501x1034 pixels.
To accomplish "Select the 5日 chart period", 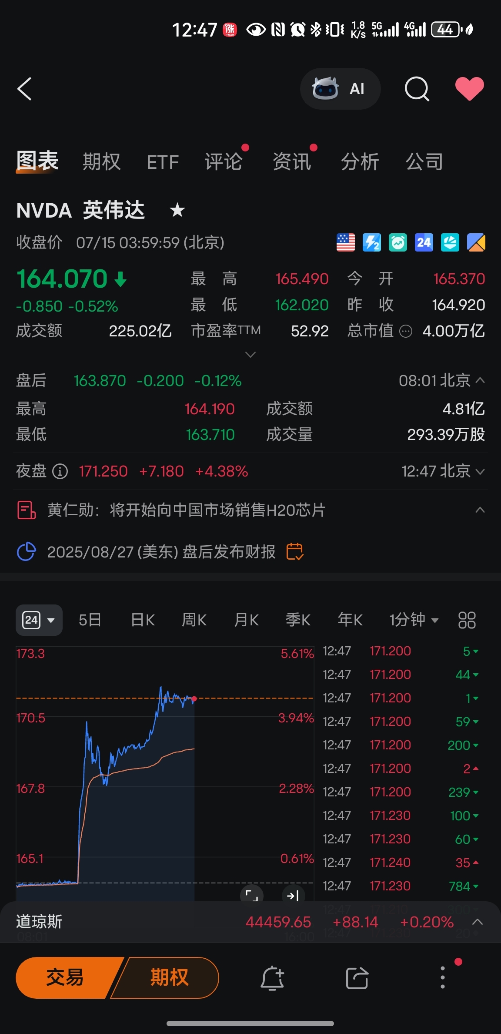I will pos(90,620).
